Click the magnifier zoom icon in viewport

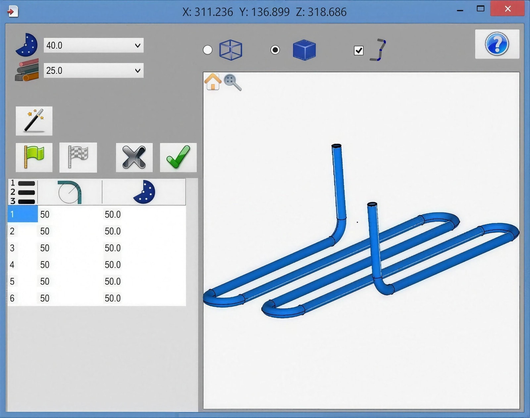(233, 82)
